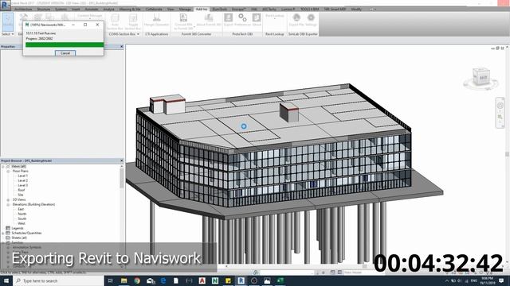Collapse the Floor Plans tree node

[8, 172]
